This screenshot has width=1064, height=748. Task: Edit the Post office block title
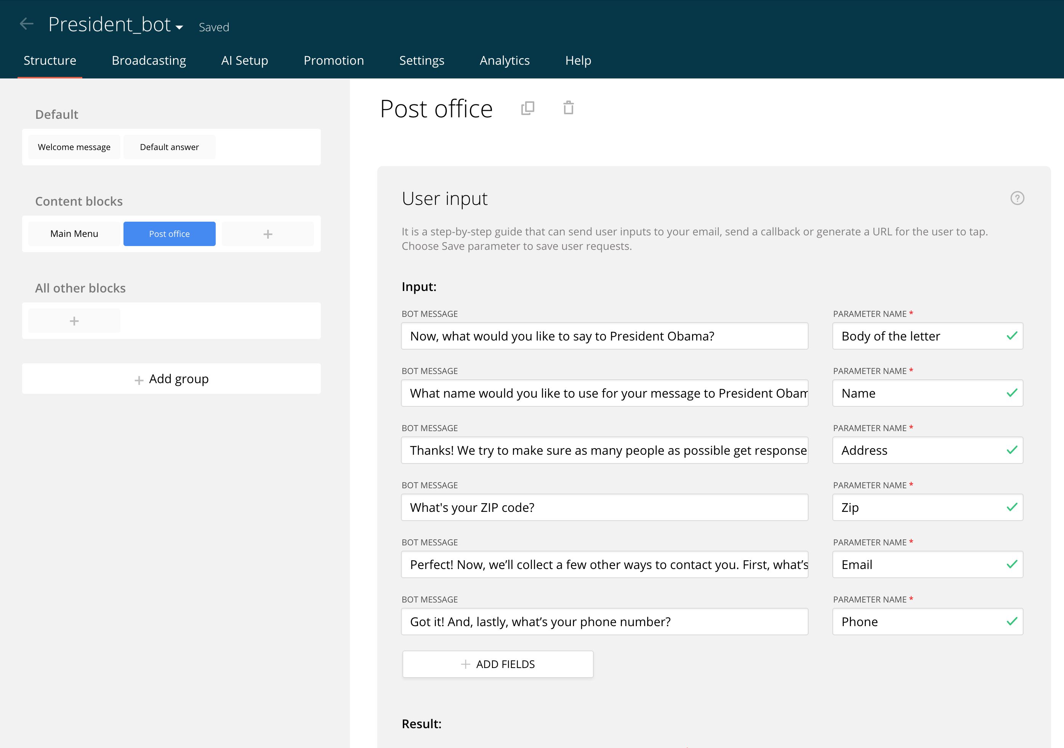436,109
